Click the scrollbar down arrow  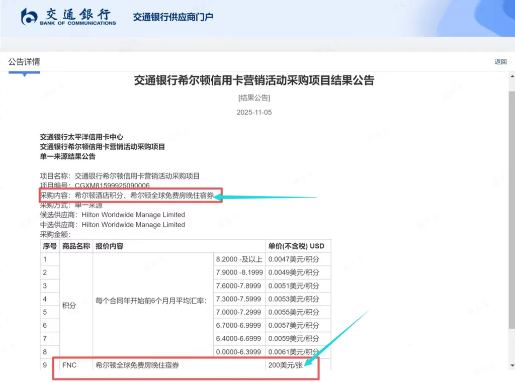point(512,365)
